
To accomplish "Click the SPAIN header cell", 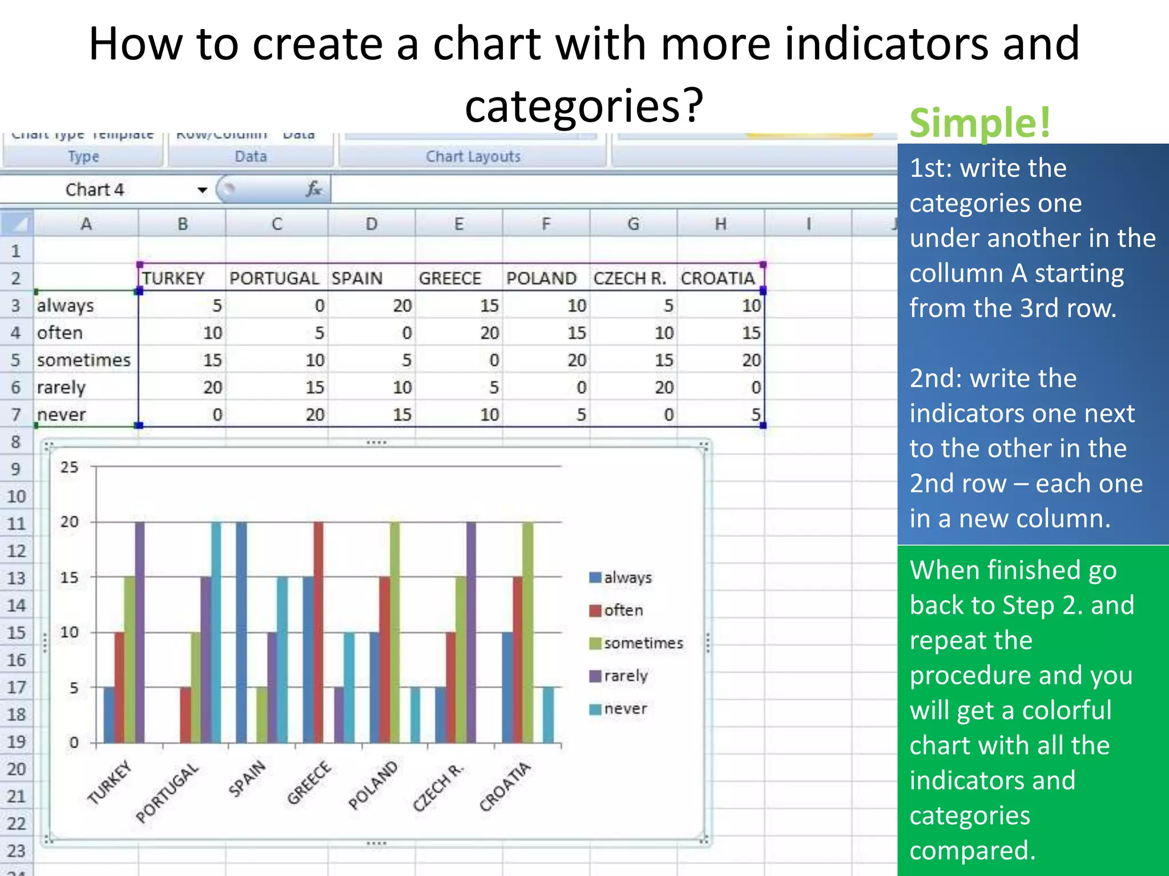I will click(372, 278).
